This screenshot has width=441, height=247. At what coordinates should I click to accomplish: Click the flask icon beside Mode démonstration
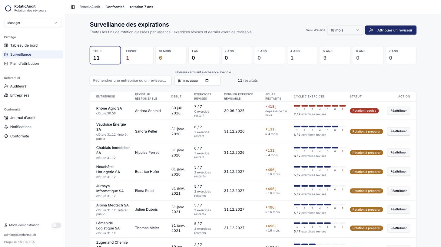6,225
